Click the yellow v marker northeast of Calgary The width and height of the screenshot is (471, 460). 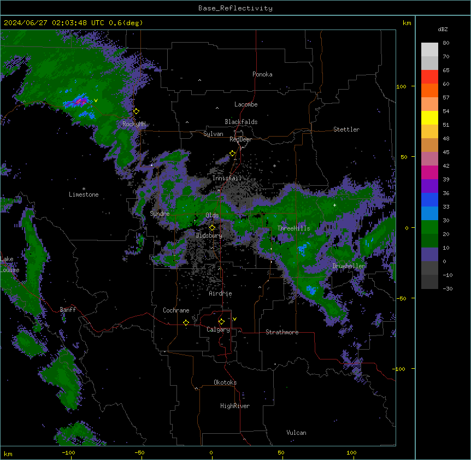point(234,319)
